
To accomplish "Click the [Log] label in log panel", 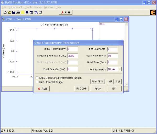I will pyautogui.click(x=102, y=24).
